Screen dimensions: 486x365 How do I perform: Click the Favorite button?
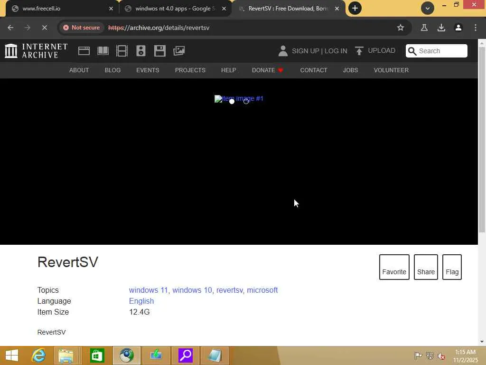(x=394, y=267)
